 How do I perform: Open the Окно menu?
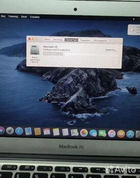click(x=24, y=17)
